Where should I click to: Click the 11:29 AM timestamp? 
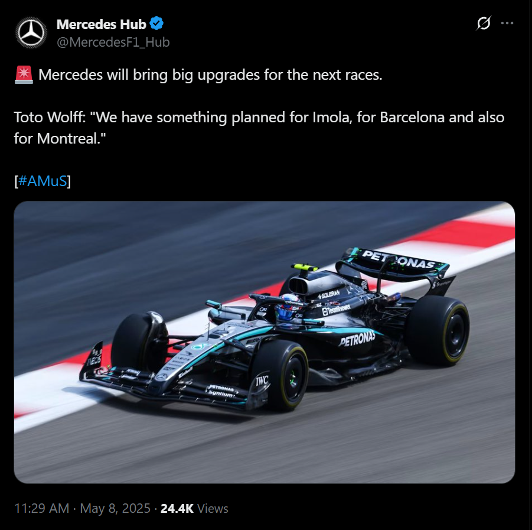[42, 508]
